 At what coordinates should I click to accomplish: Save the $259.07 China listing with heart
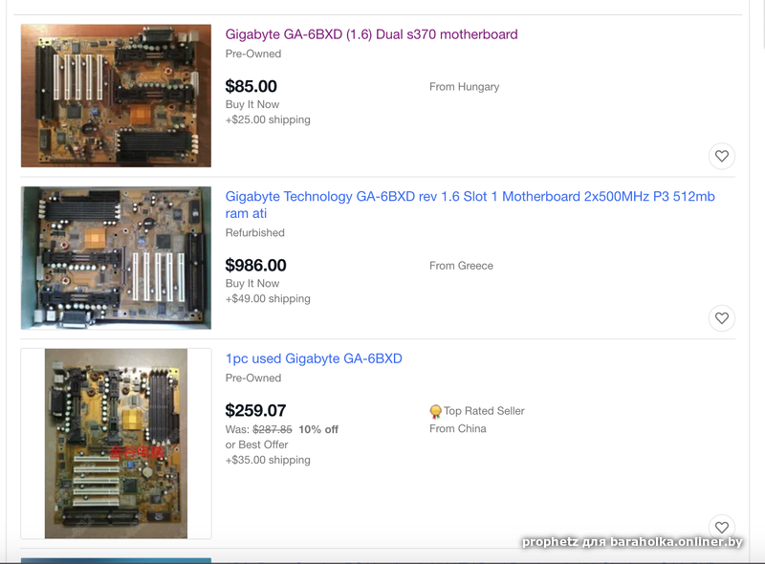click(722, 527)
